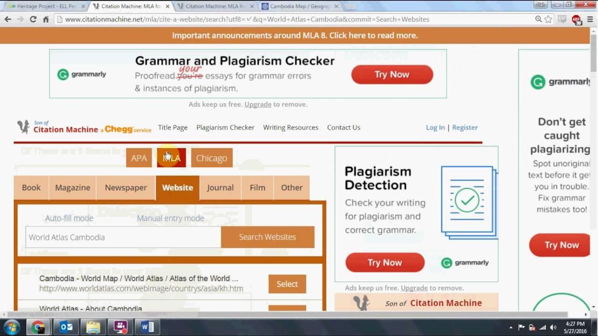Click the World Atlas Cambodia search field
Screen dimensions: 598x336
123,237
